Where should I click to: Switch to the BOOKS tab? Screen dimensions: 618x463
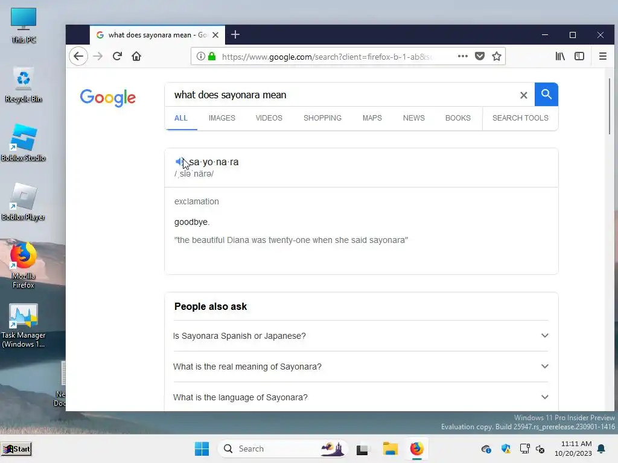[x=458, y=118]
